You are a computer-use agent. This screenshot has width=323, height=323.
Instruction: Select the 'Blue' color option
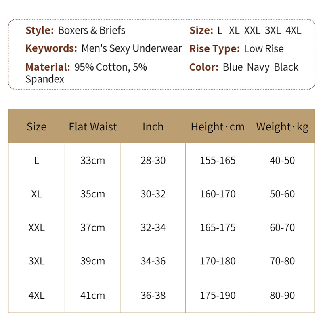[x=233, y=67]
